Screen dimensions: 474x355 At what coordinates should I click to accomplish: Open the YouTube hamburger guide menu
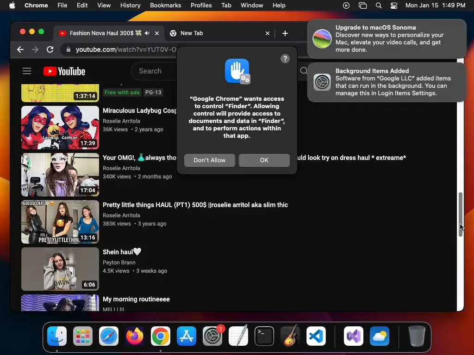point(27,71)
